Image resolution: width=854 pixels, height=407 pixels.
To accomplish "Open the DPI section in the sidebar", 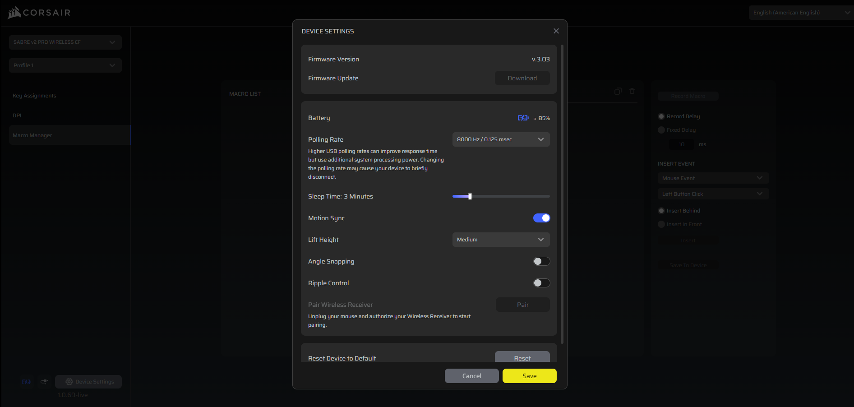I will point(17,116).
